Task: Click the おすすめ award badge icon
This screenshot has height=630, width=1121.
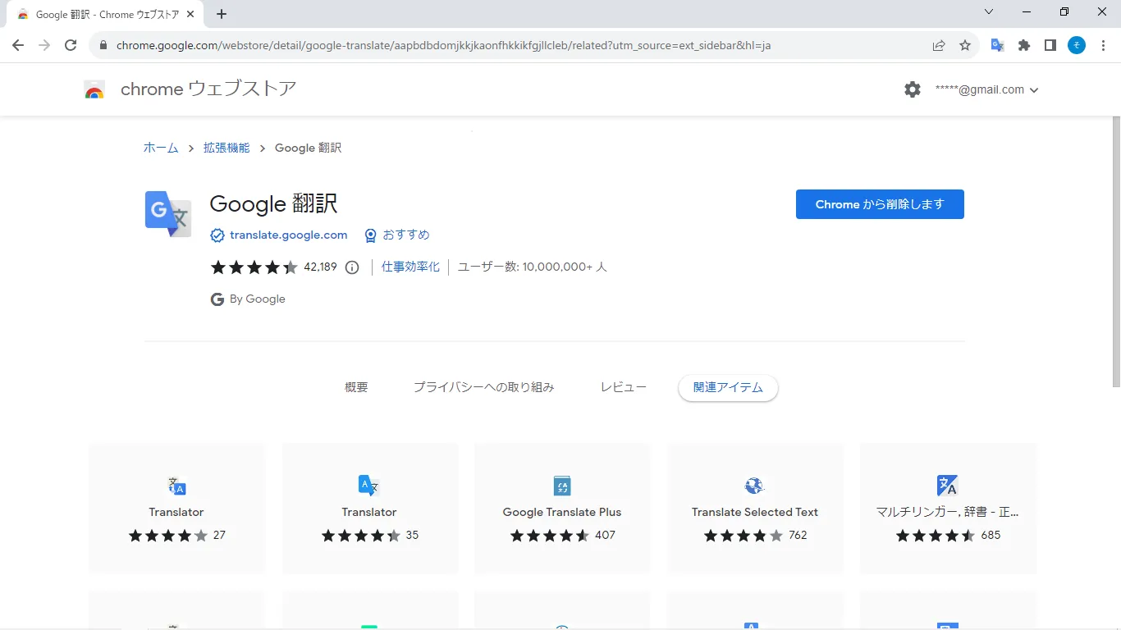Action: 370,235
